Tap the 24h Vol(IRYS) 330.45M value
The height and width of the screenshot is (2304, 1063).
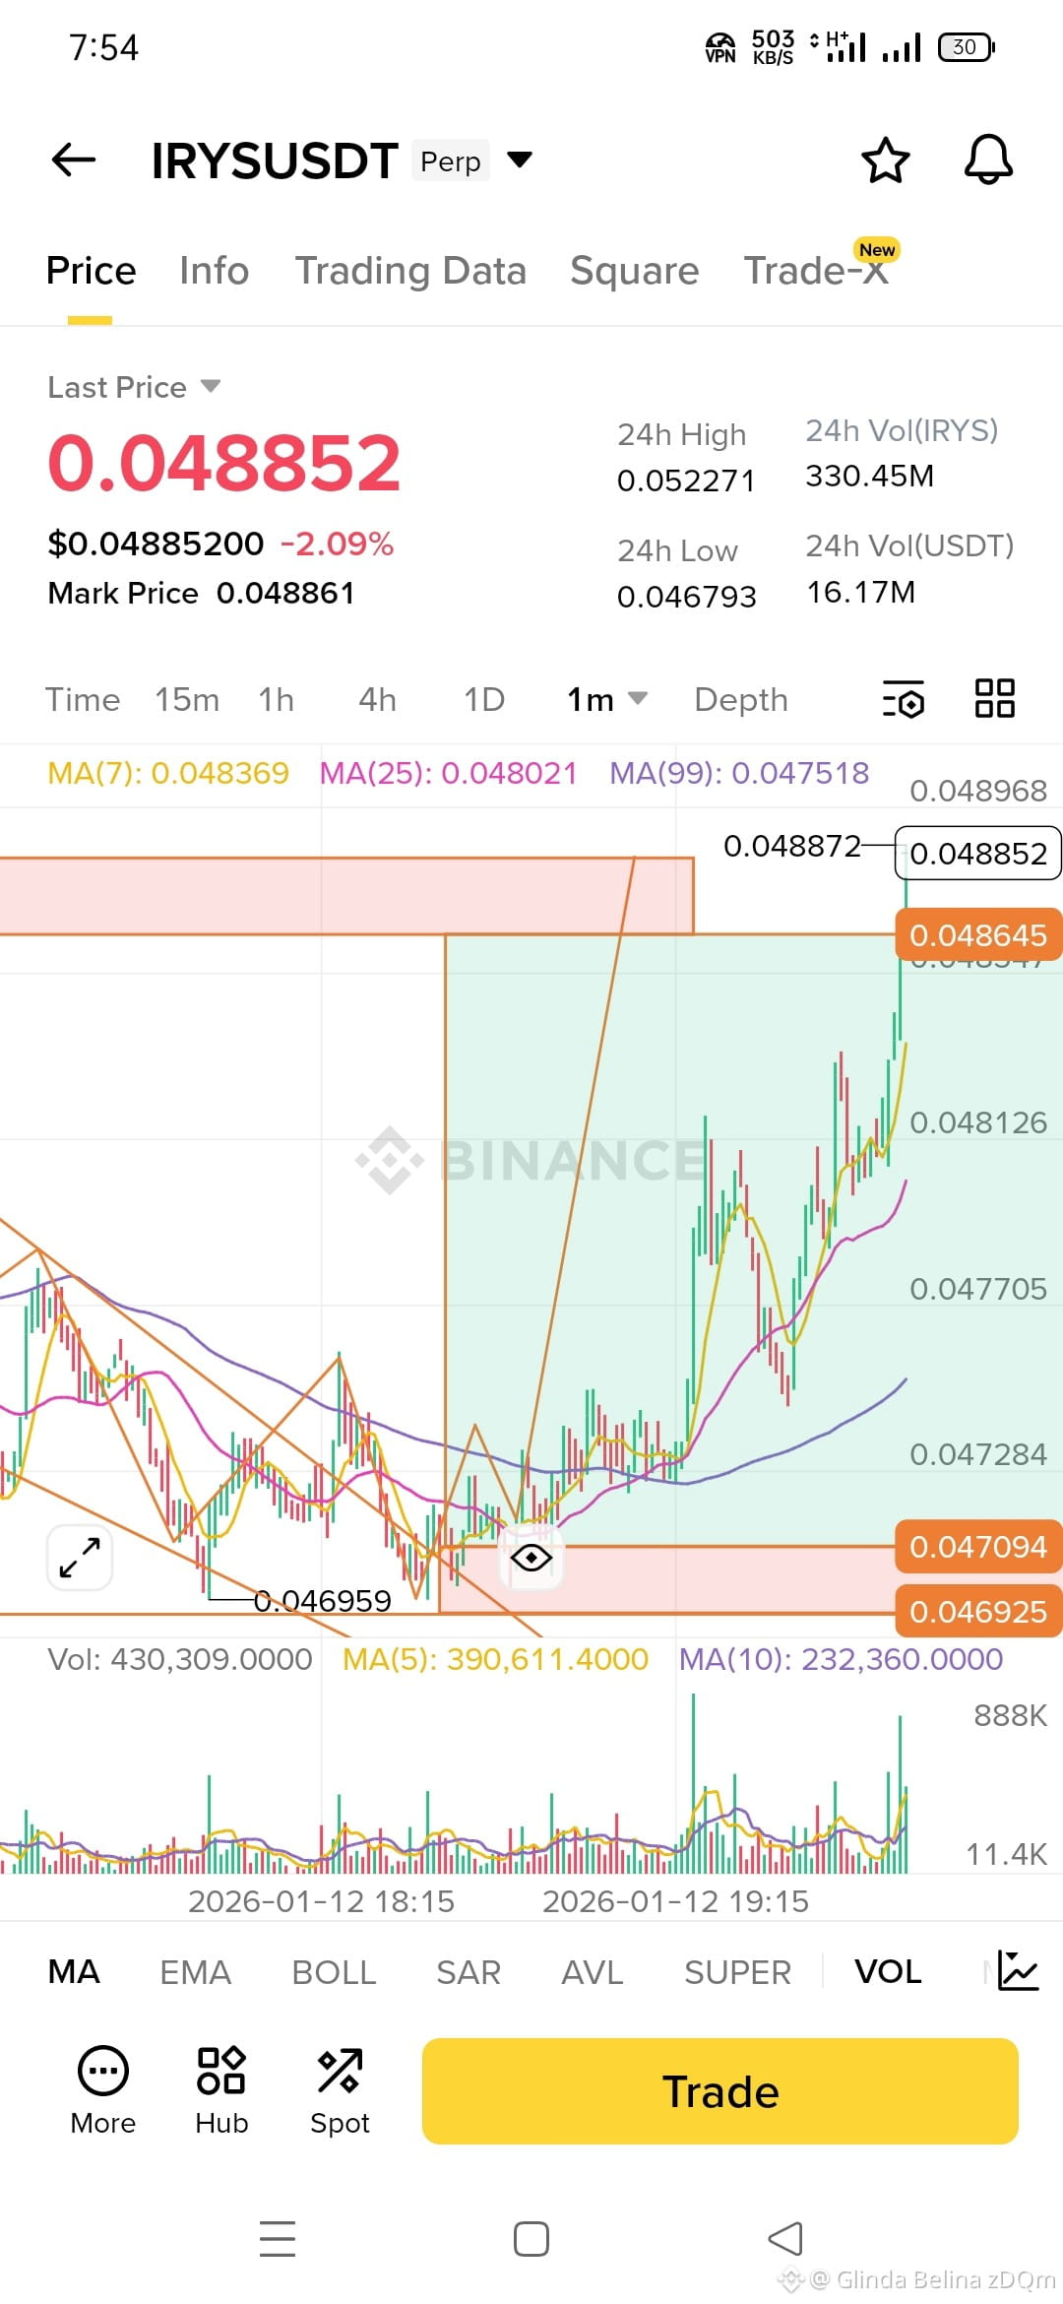tap(870, 477)
